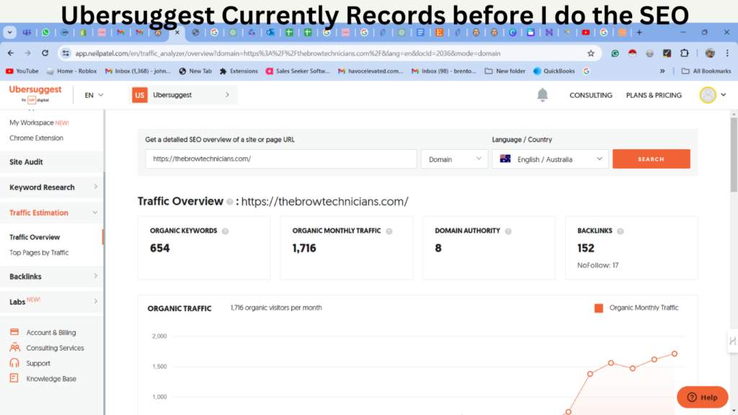Expand the Keyword Research section
Image resolution: width=738 pixels, height=415 pixels.
pos(52,187)
